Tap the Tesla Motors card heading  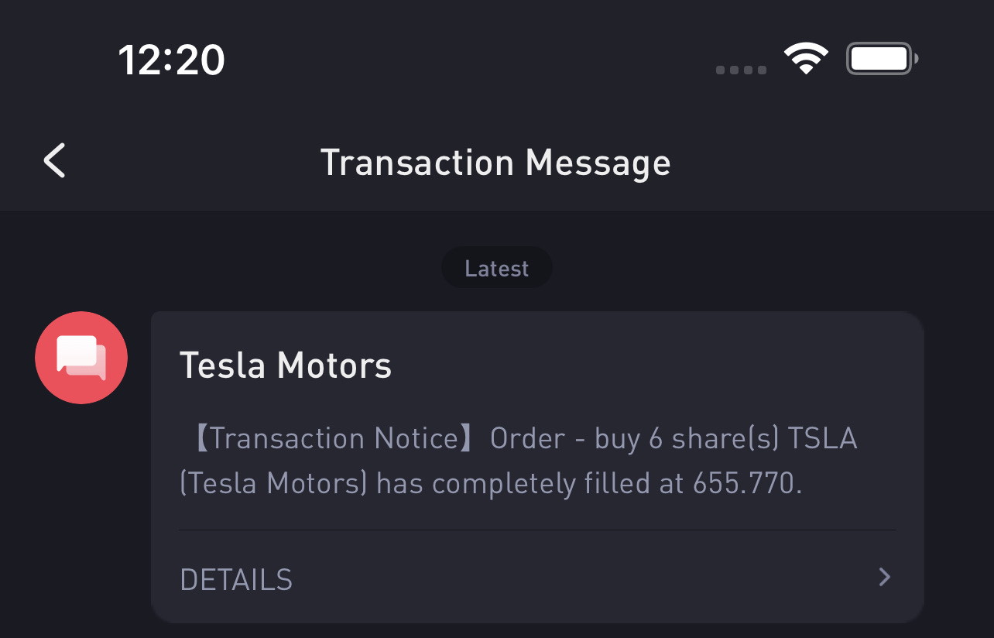[286, 365]
